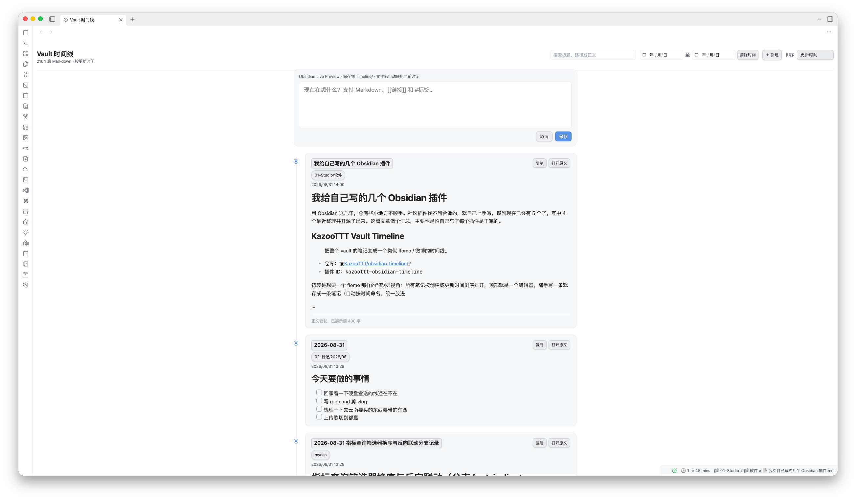Click into the 现在在想什么 editor text area
This screenshot has width=856, height=500.
pos(435,105)
